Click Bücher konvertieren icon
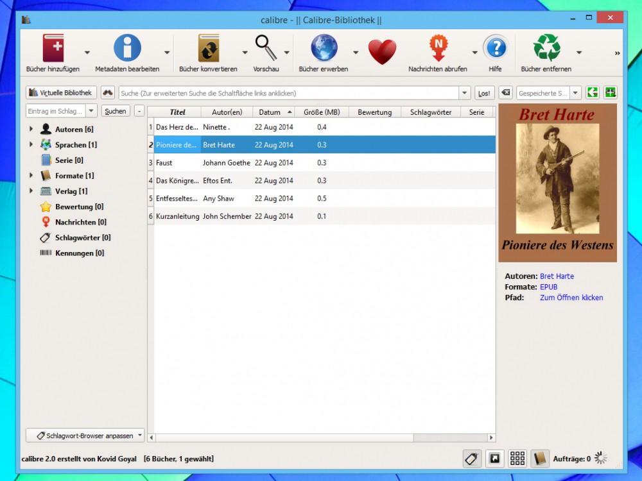 208,49
